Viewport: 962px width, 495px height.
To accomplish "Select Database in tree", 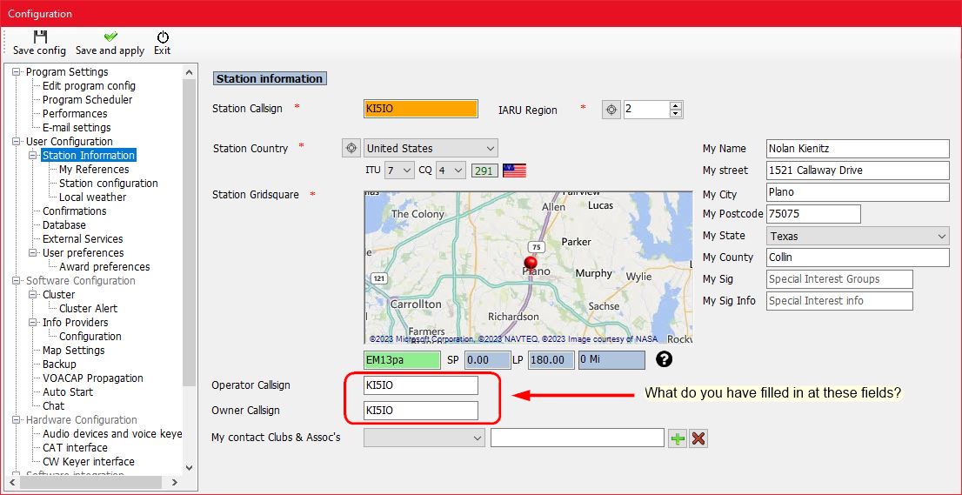I will click(63, 225).
